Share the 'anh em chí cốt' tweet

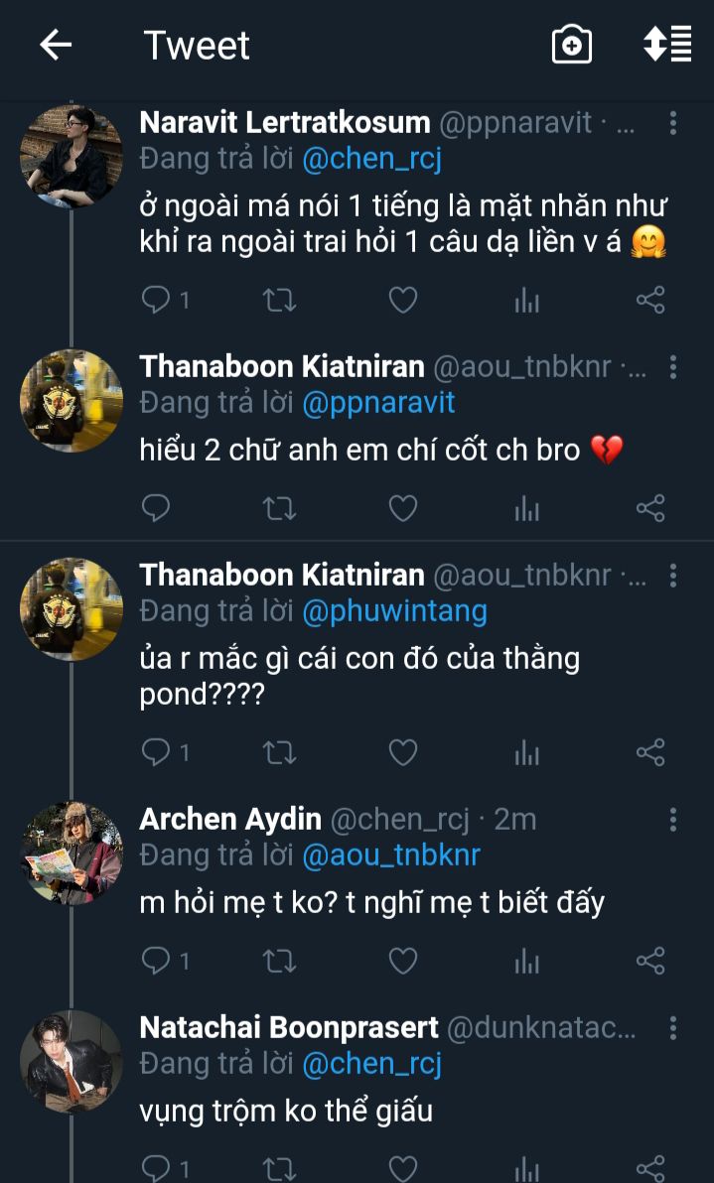(x=650, y=509)
